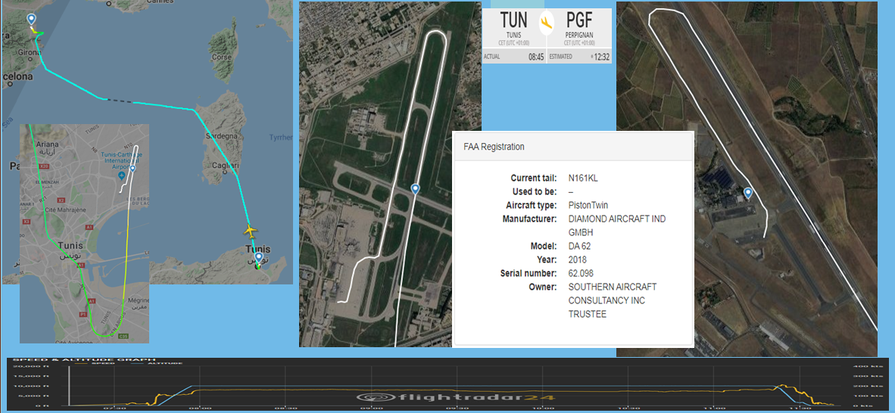Click the Perpignan destination pin on the route map
The image size is (895, 413).
(31, 20)
